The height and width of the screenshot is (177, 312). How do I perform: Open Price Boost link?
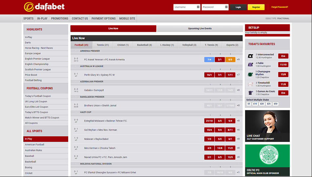pos(46,75)
